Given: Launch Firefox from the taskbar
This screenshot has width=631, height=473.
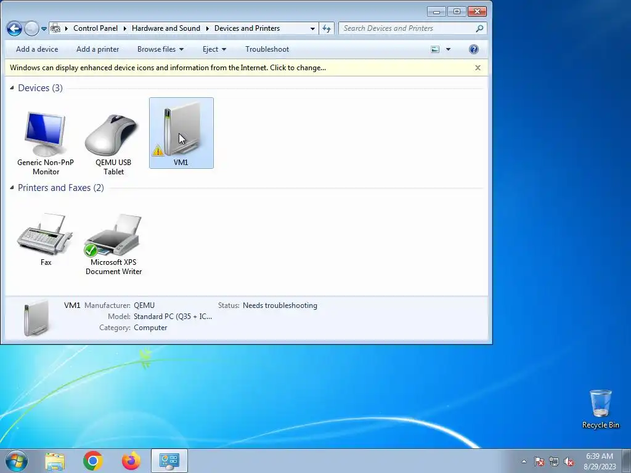Looking at the screenshot, I should tap(131, 461).
